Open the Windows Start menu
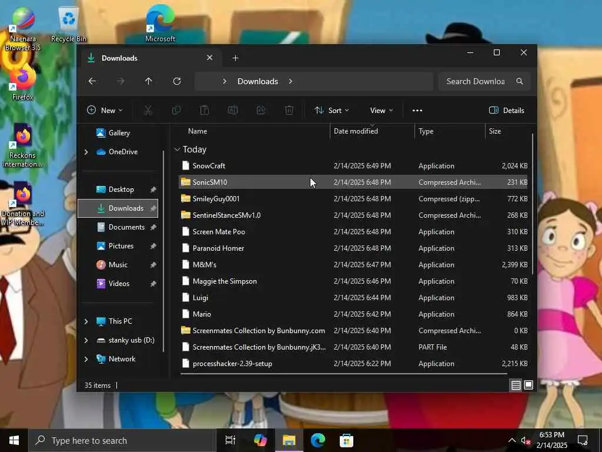 point(14,440)
